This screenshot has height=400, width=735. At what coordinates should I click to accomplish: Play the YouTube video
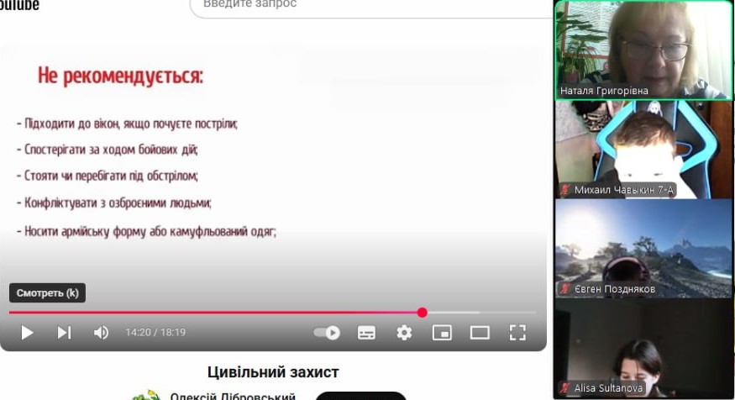(27, 333)
